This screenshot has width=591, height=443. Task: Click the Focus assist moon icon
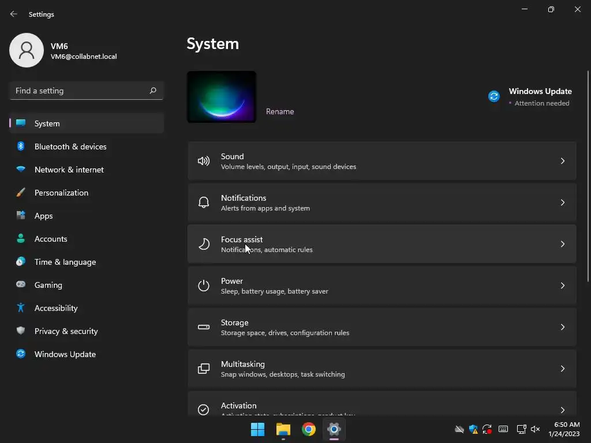[x=204, y=244]
